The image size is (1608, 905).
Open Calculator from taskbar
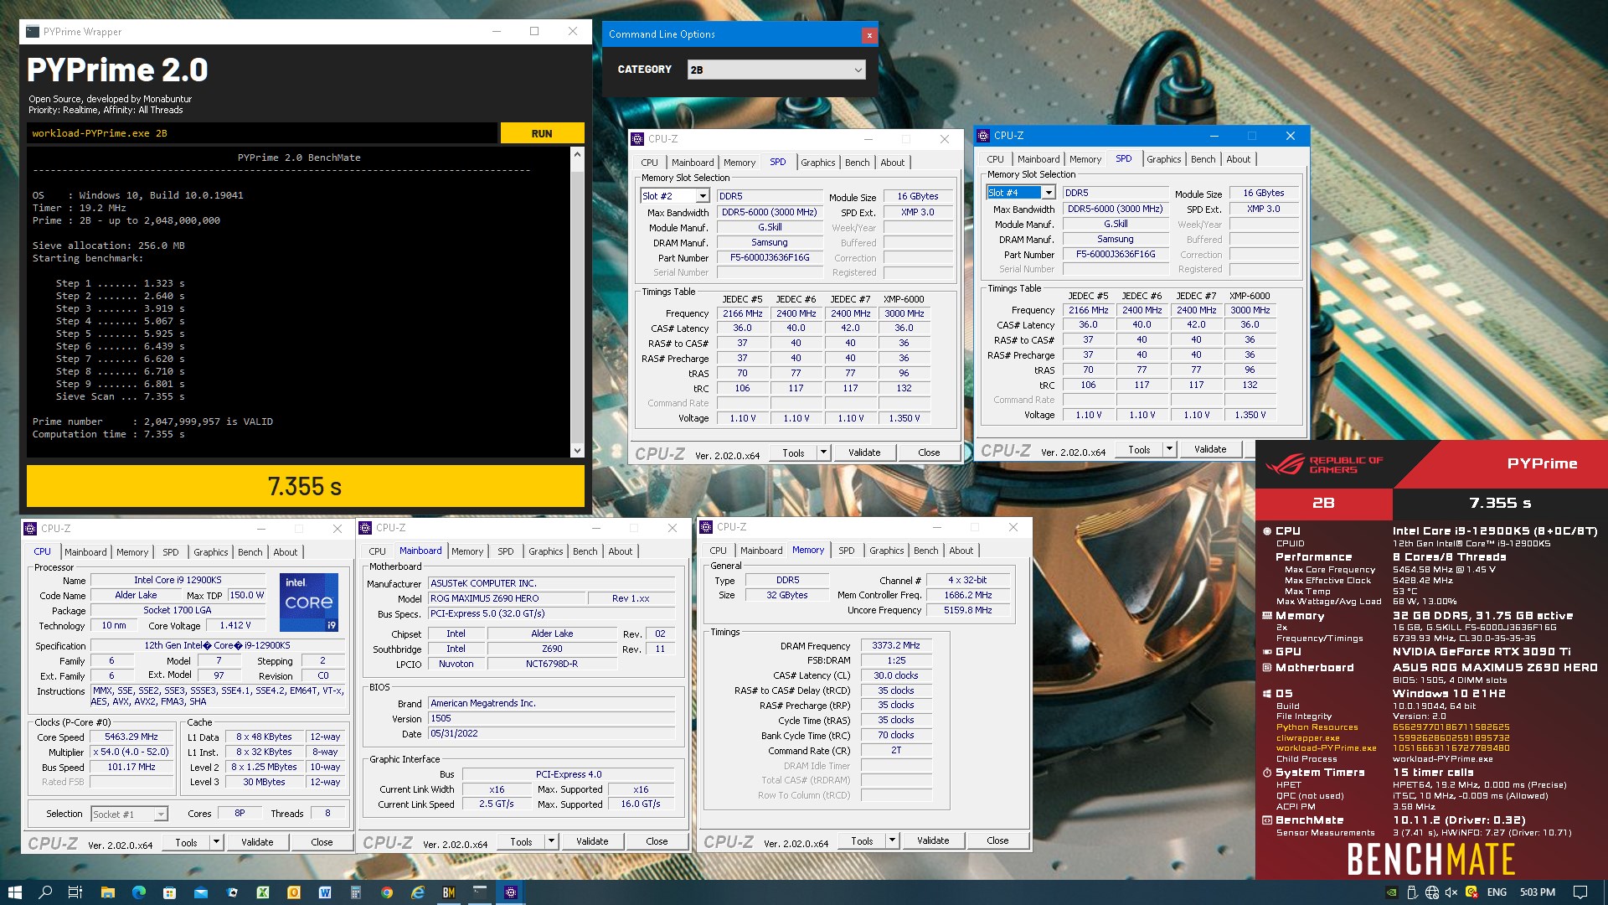pyautogui.click(x=356, y=892)
